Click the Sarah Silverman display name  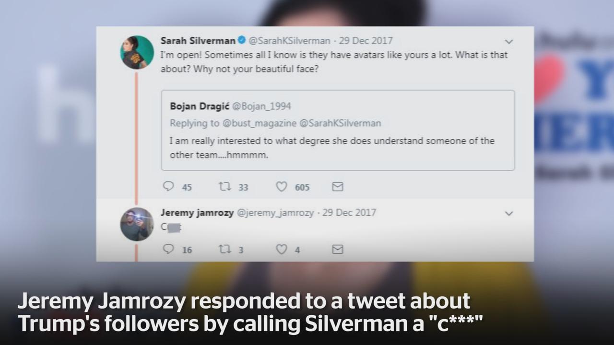(x=198, y=40)
